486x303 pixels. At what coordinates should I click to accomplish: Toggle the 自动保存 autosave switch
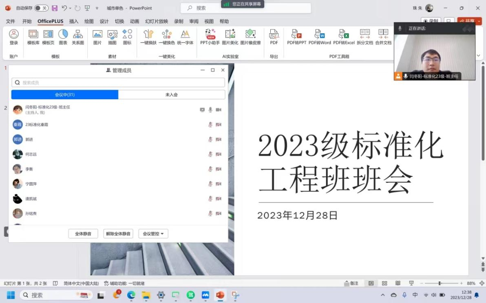click(x=41, y=8)
